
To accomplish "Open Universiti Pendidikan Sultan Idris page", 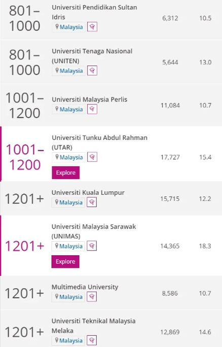I will (x=94, y=12).
